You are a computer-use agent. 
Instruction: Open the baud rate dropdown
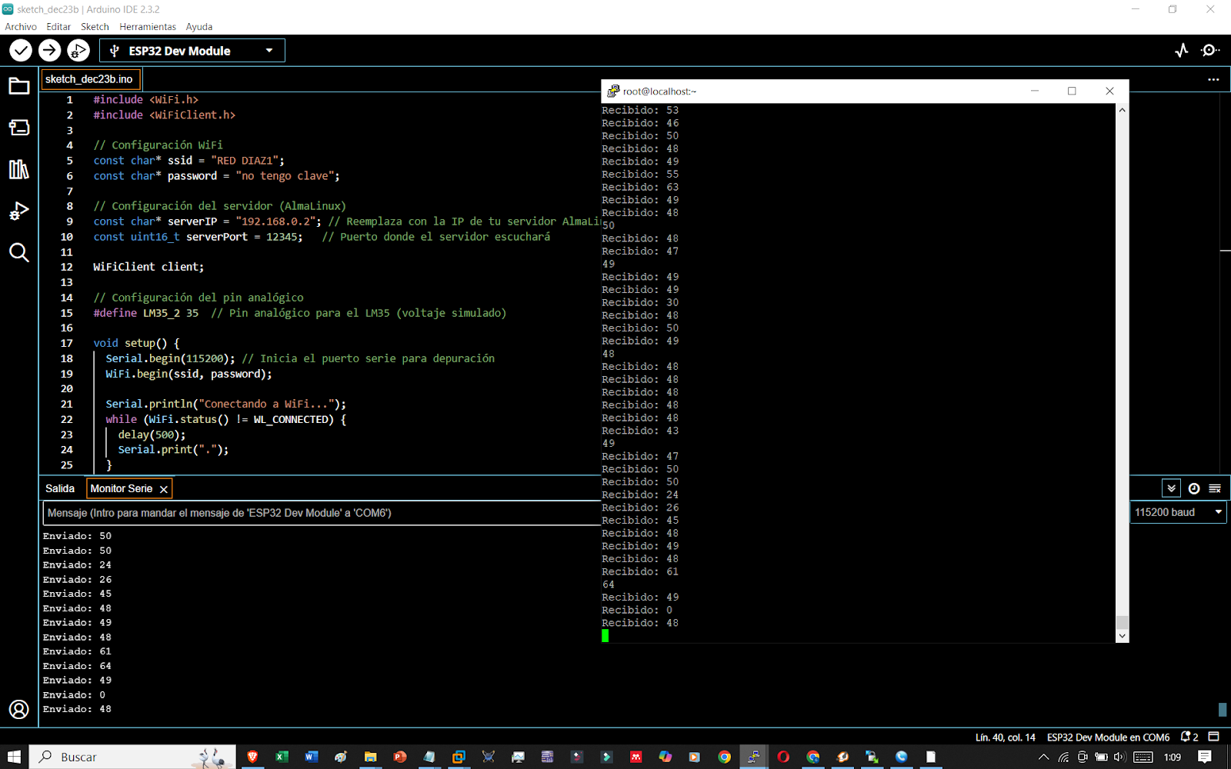pyautogui.click(x=1178, y=512)
